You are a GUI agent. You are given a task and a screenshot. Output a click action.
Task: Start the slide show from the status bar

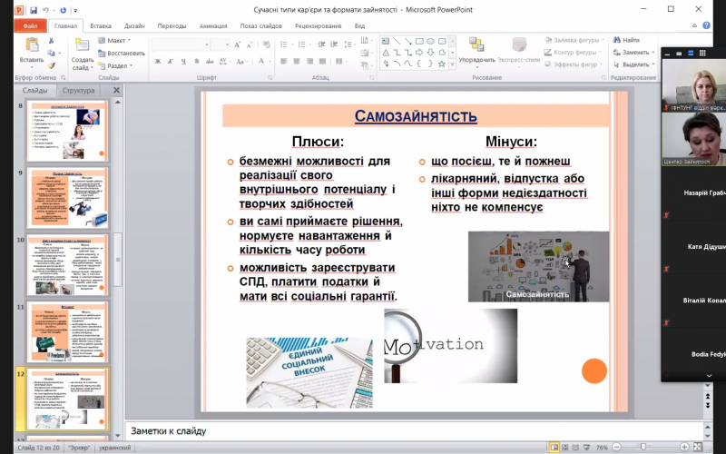(587, 448)
